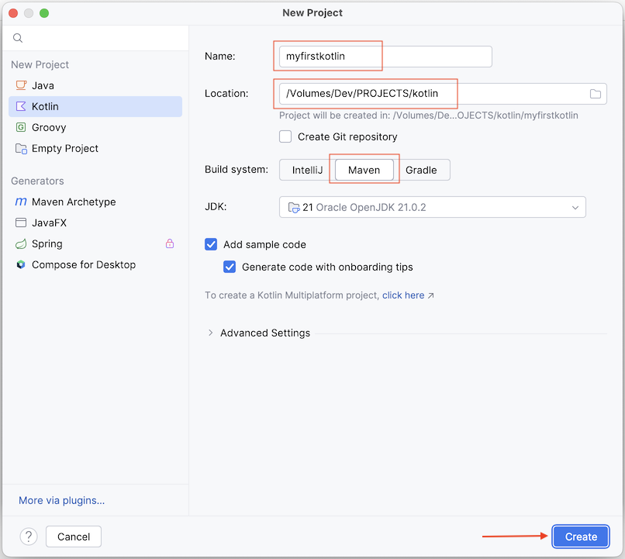
Task: Click the Groovy project type icon
Action: 21,127
